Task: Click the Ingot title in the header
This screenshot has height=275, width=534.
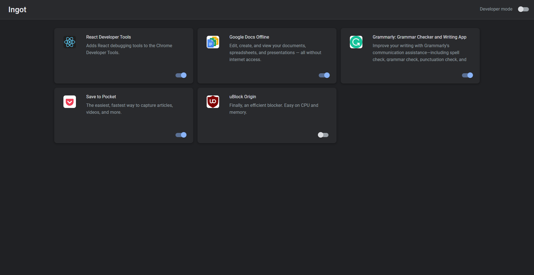Action: (x=17, y=10)
